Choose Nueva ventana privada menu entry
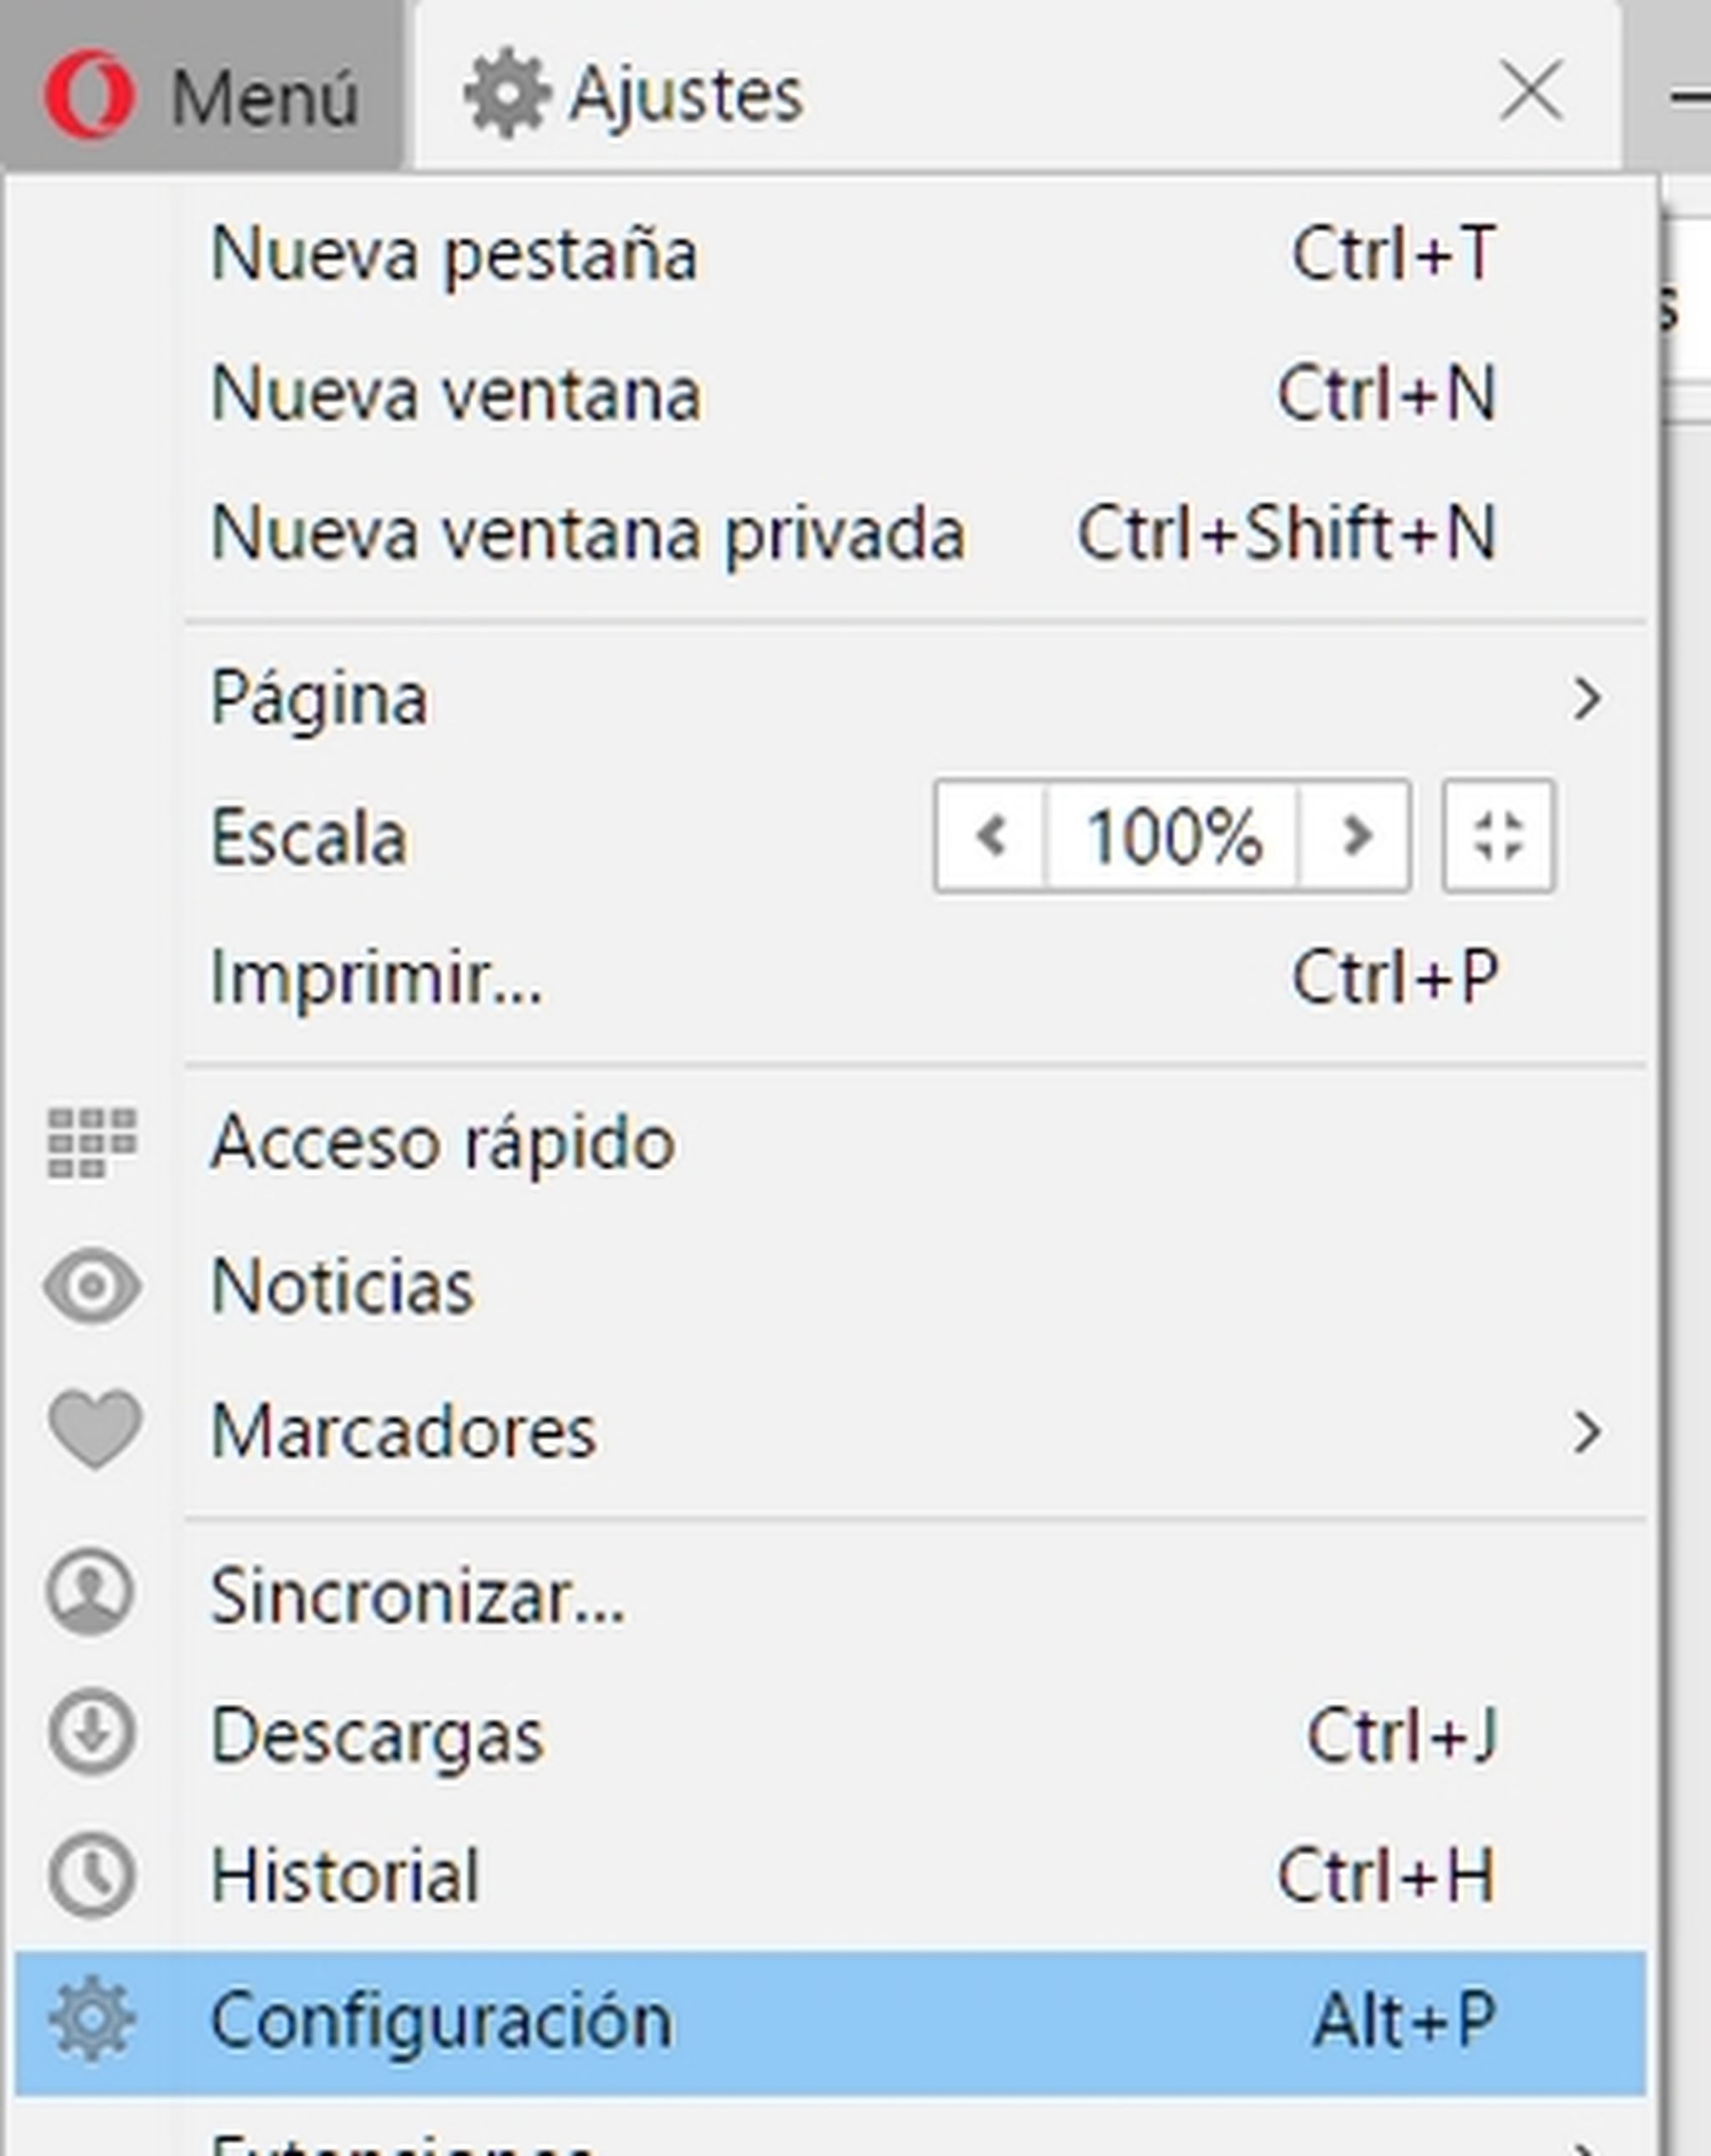This screenshot has height=2156, width=1711. (588, 533)
